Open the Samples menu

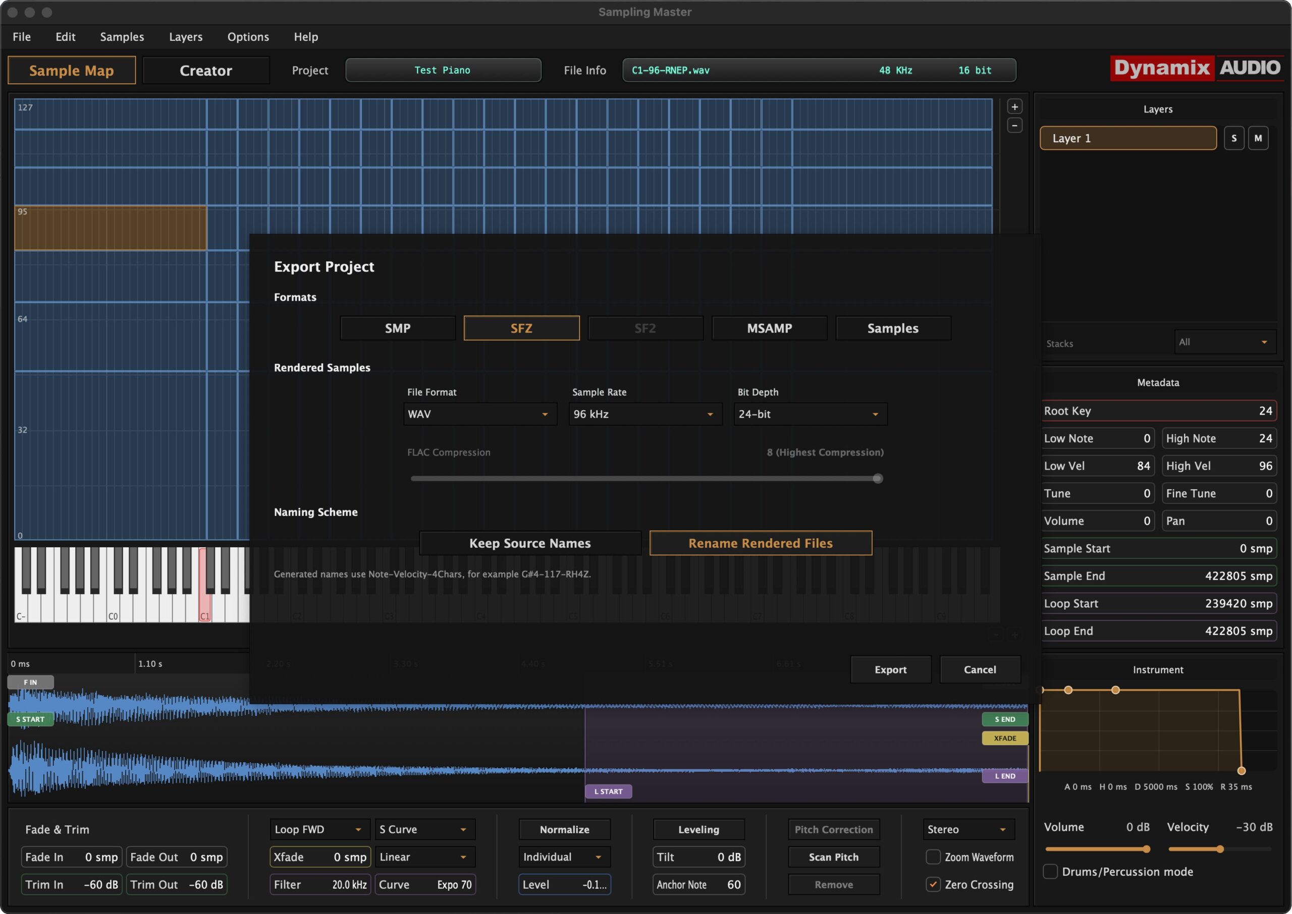(x=122, y=37)
